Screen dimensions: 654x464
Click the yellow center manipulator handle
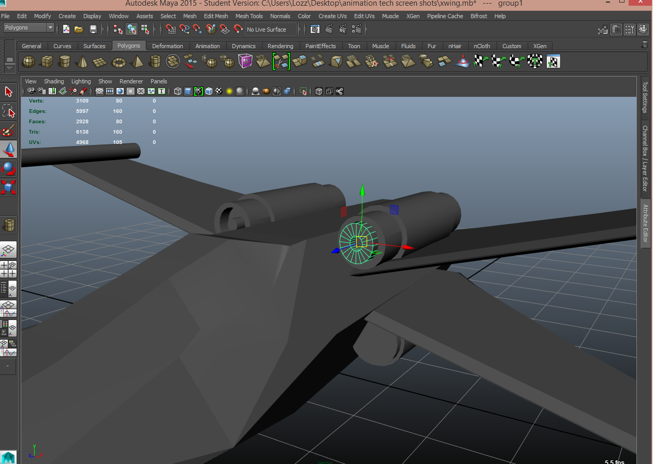361,241
